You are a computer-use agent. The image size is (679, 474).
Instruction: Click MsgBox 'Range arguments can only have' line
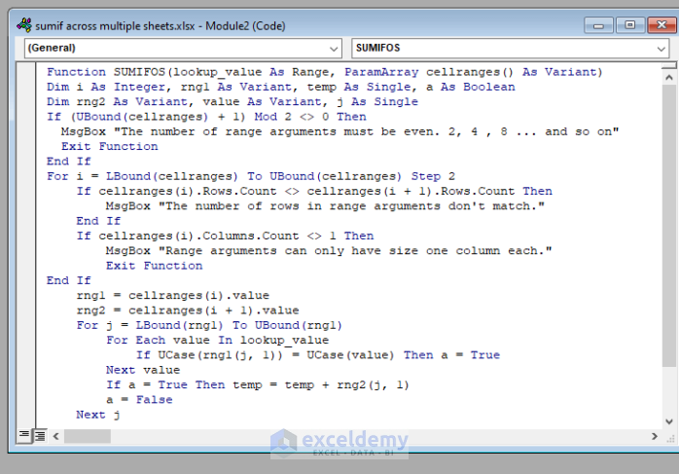click(329, 250)
